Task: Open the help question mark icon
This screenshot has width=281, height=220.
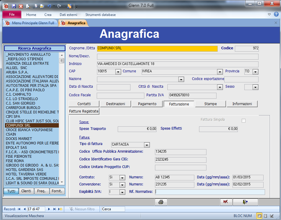Action: click(x=276, y=14)
